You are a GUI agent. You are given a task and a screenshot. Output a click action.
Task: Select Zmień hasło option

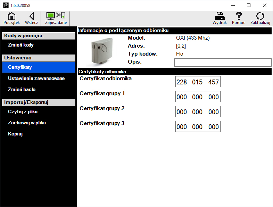click(22, 89)
